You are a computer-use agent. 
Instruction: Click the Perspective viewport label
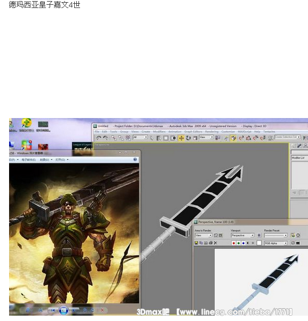[102, 145]
